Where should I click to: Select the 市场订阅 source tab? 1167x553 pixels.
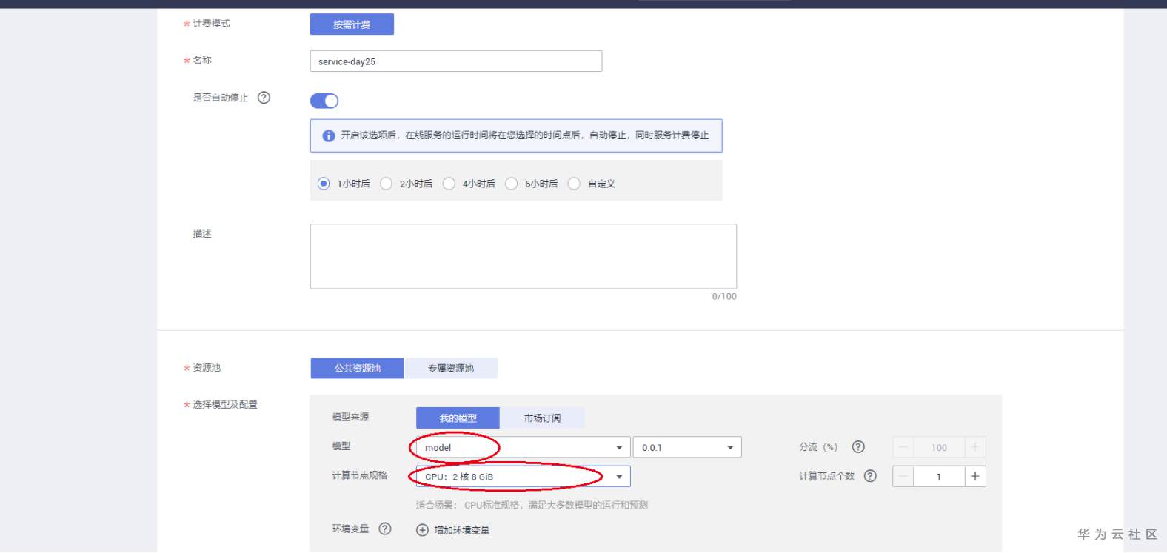tap(542, 418)
